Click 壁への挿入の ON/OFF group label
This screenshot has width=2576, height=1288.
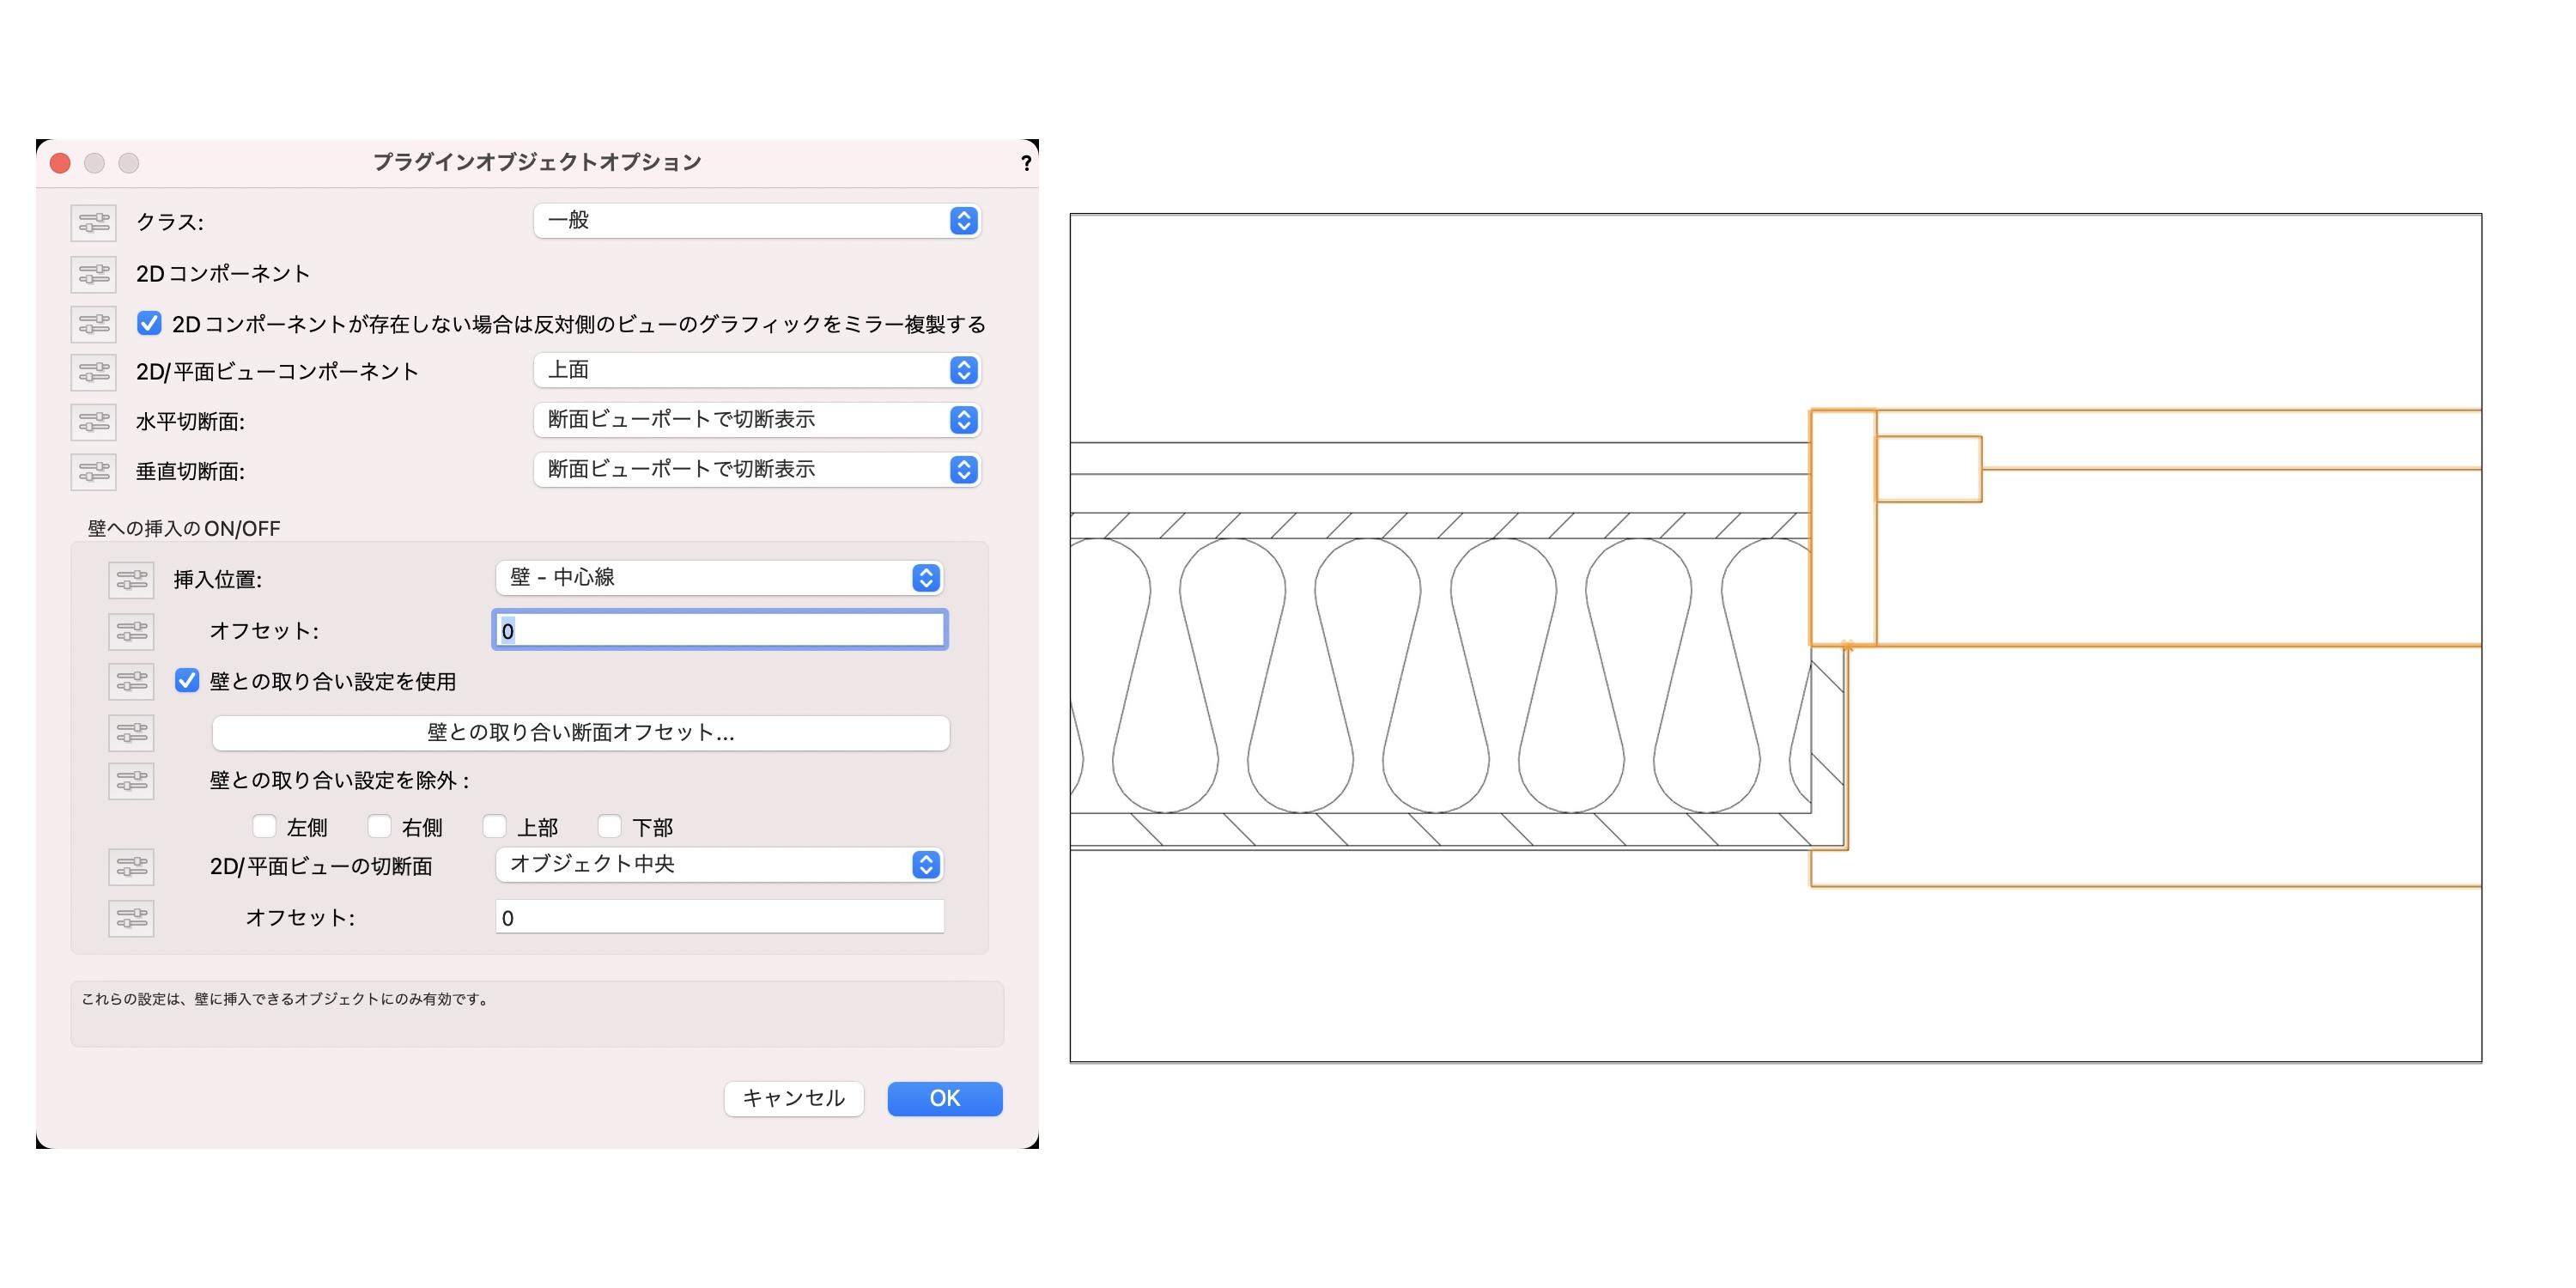click(x=184, y=528)
